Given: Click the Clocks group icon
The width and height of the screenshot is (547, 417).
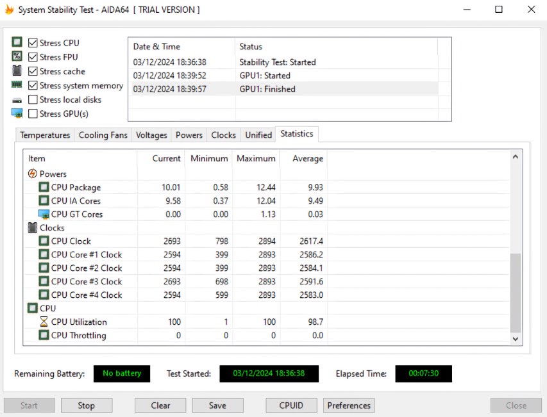Looking at the screenshot, I should click(x=33, y=227).
